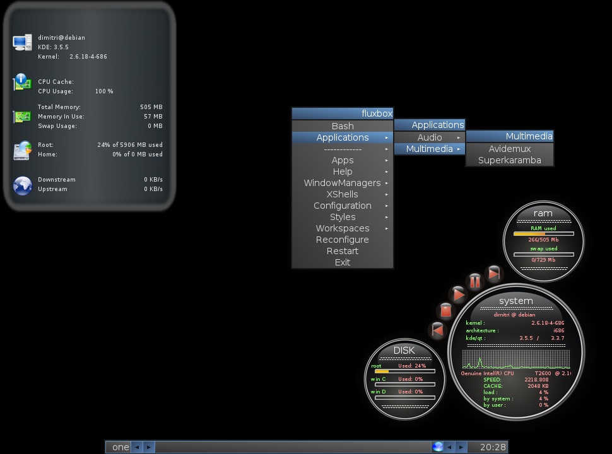Click the Upstream '0 KB/s' value
Screen dimensions: 612x454
pos(153,189)
